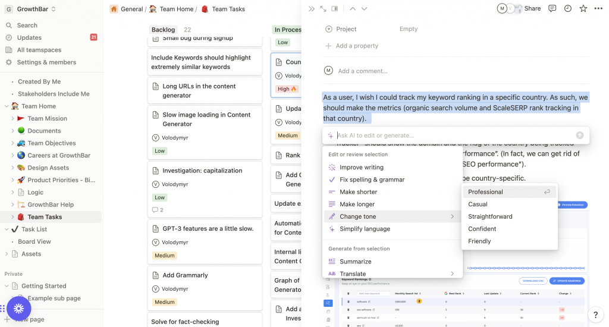
Task: Go to Team Tasks breadcrumb
Action: 228,9
